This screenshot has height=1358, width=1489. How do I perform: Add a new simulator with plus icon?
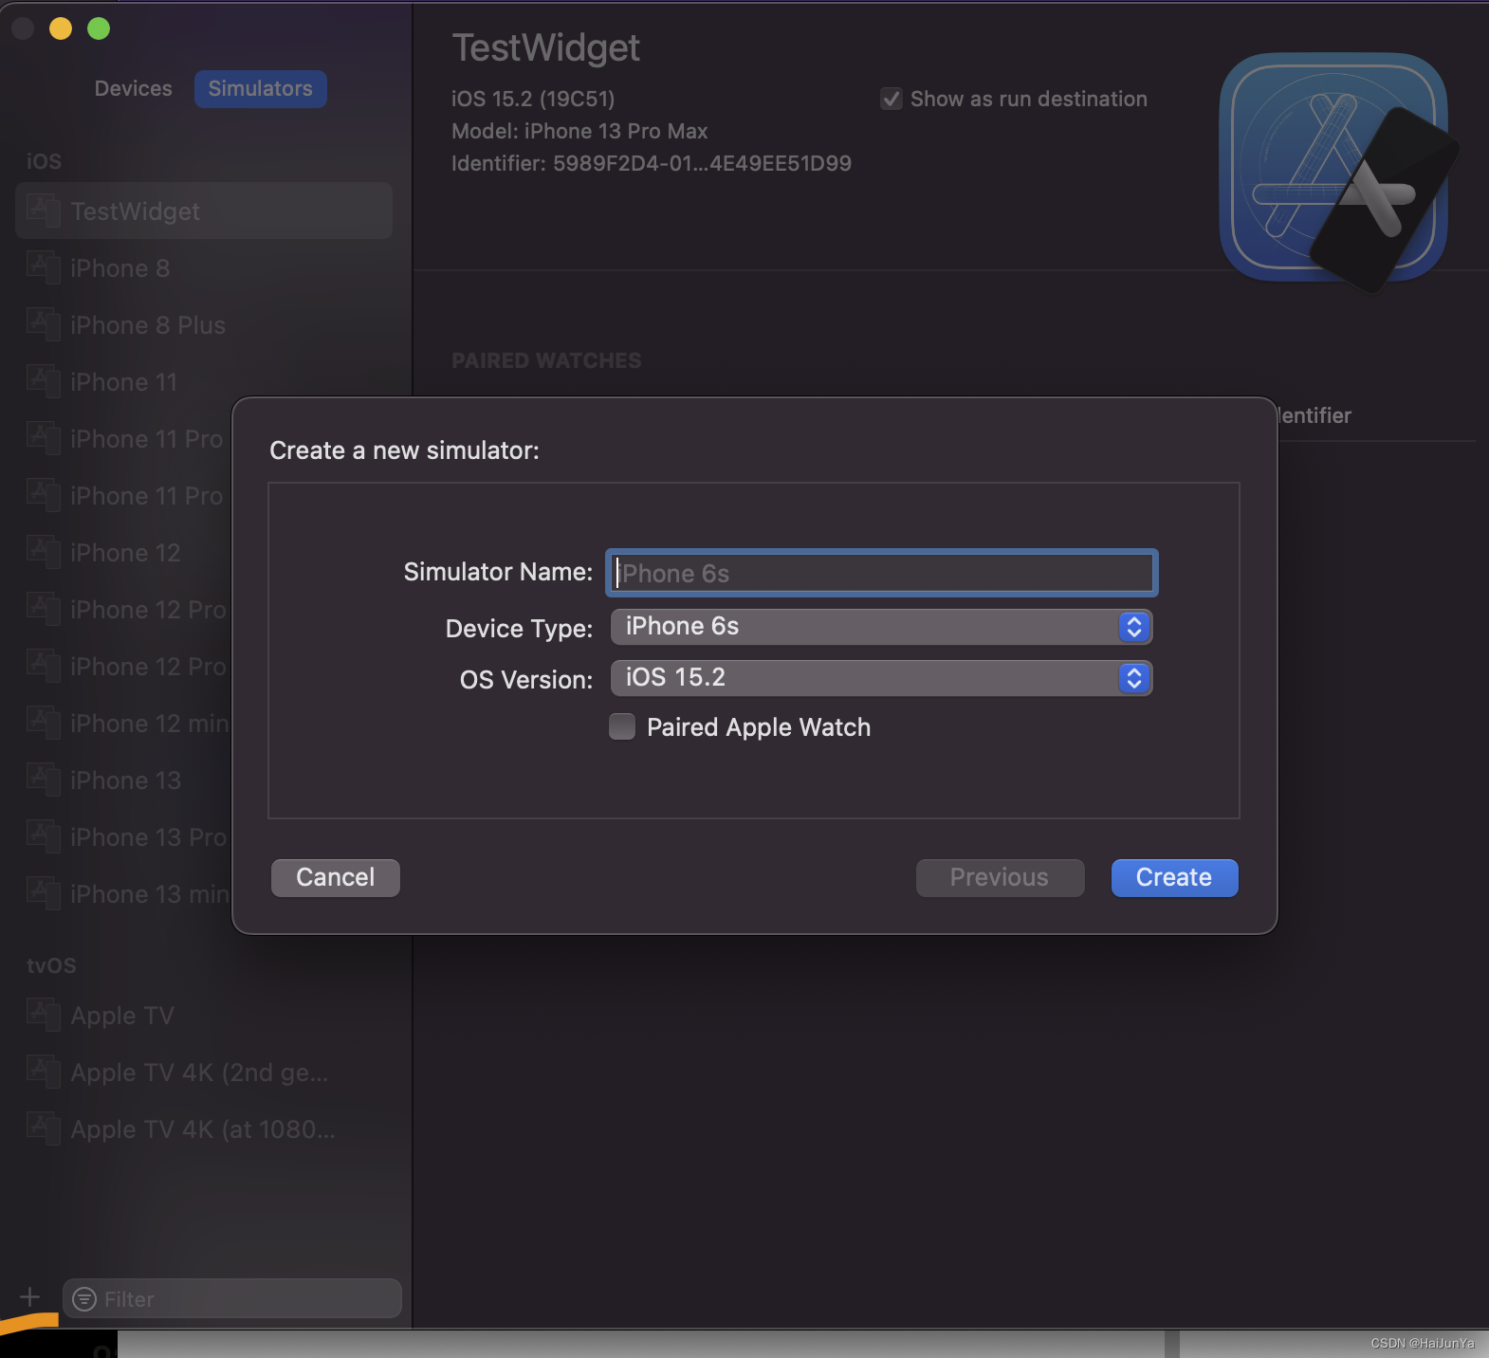point(29,1297)
